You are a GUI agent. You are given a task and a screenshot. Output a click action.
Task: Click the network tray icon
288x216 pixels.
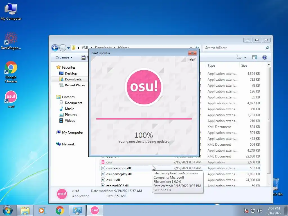point(253,211)
